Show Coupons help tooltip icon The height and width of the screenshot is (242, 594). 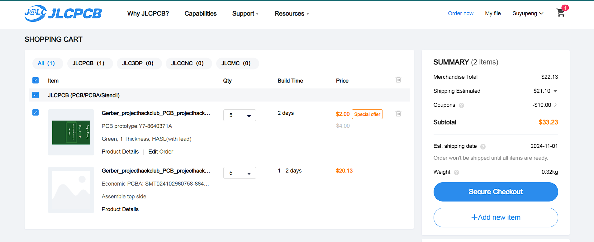461,105
